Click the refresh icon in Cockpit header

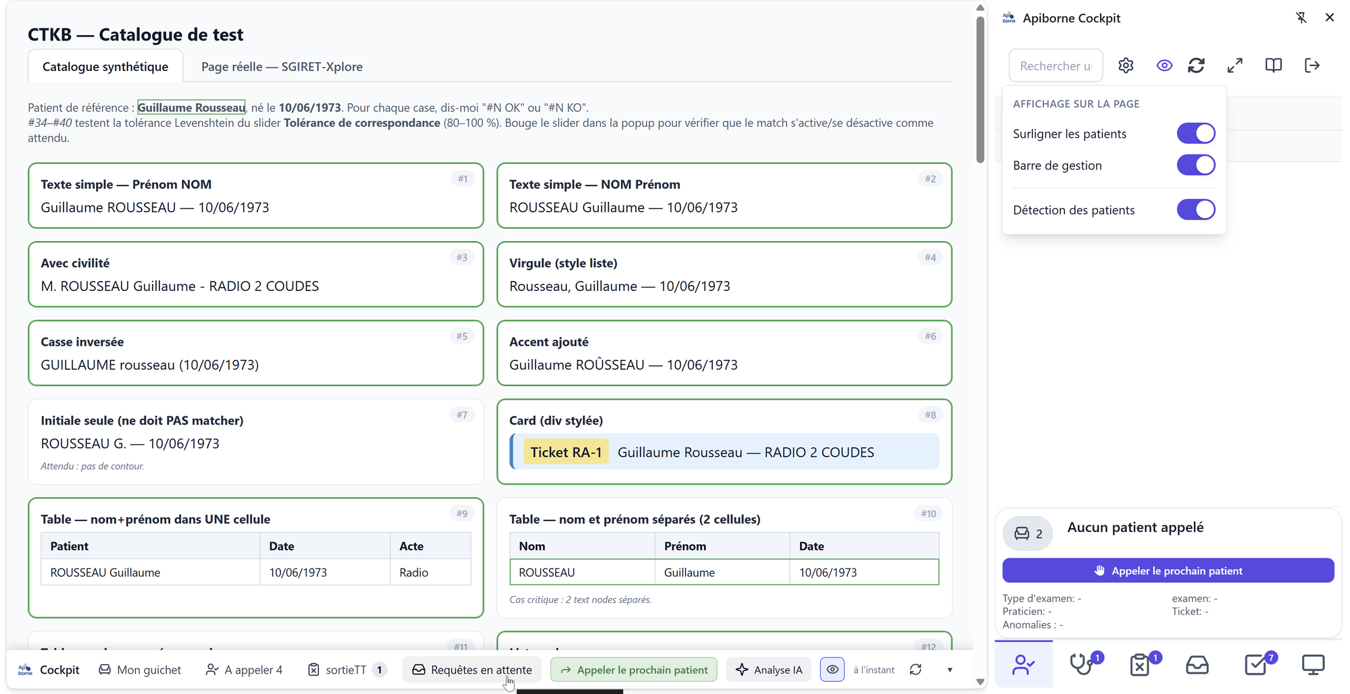point(1197,65)
